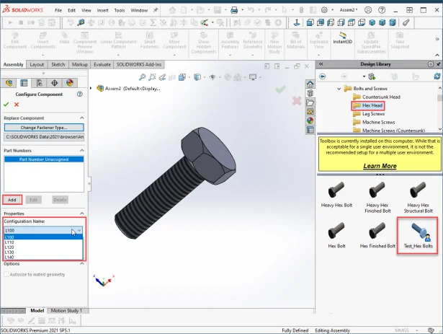Enable Autosize to mated geometry checkbox
This screenshot has width=443, height=334.
[x=7, y=274]
